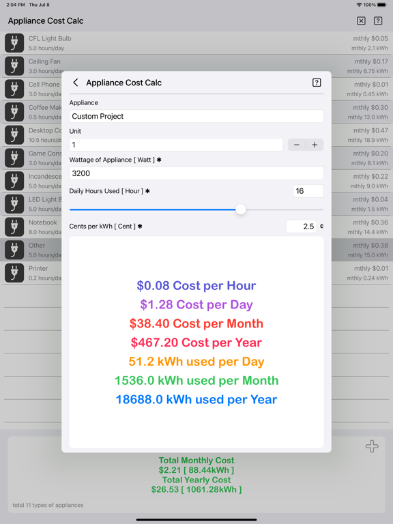Tap mthly $0.05 CFL cost
The height and width of the screenshot is (524, 393).
click(x=370, y=38)
